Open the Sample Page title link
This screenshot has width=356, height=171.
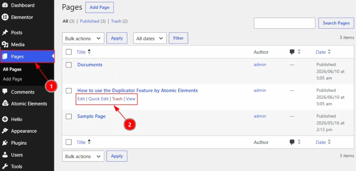point(91,116)
